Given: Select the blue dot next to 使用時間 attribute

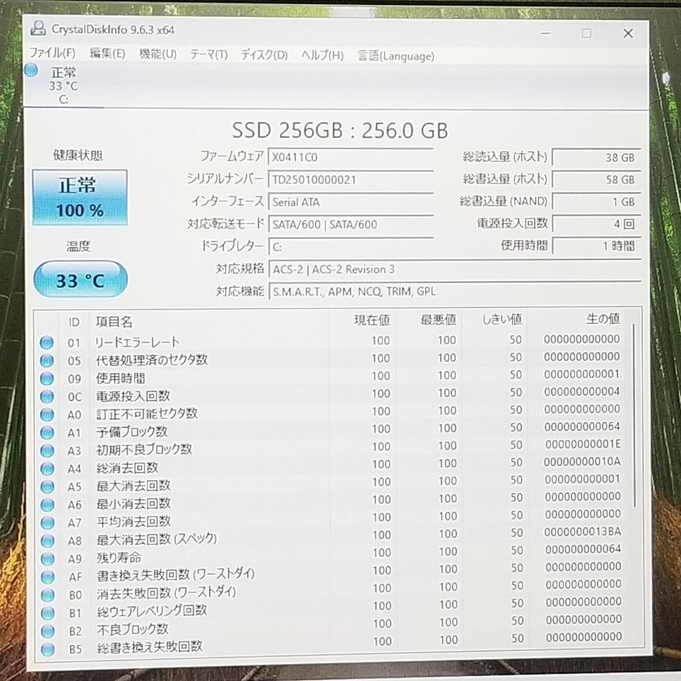Looking at the screenshot, I should pos(47,378).
